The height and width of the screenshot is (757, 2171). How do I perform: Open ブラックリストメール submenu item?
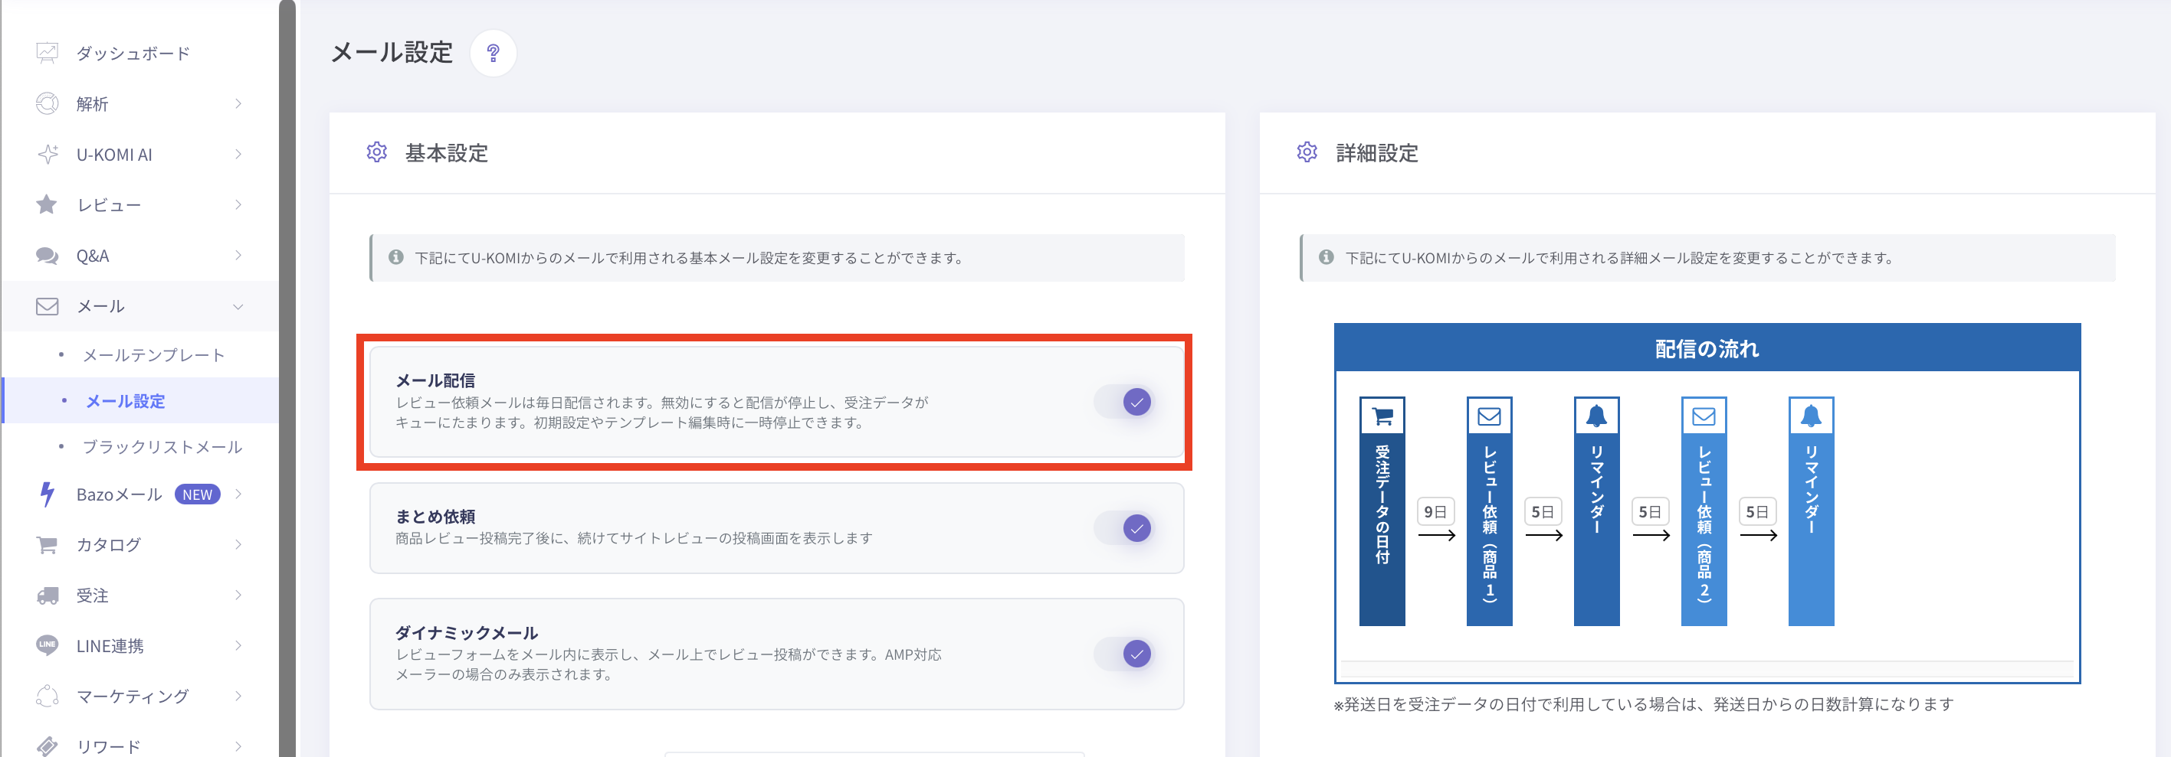[x=140, y=447]
